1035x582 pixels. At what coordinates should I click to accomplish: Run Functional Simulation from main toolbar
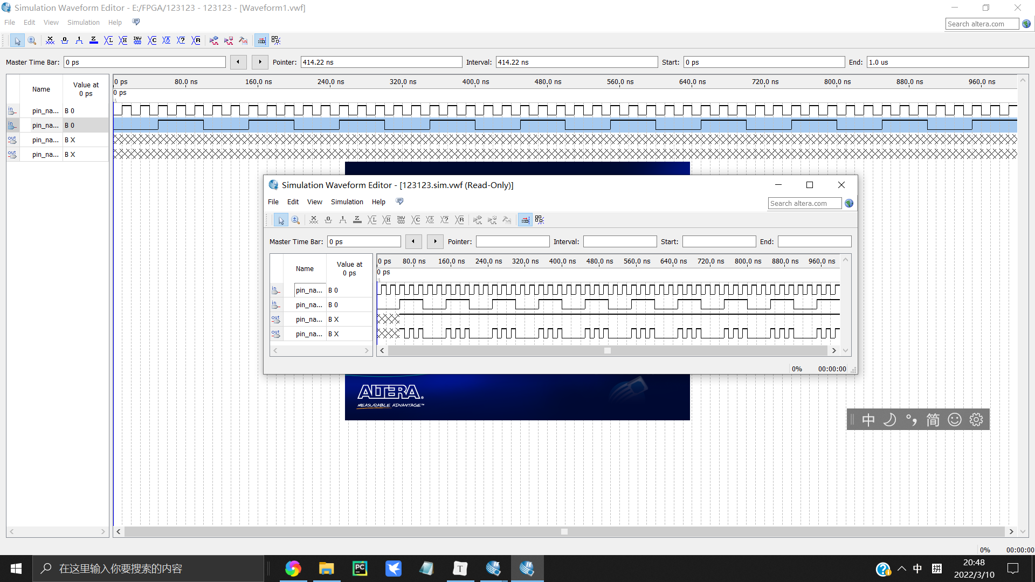click(214, 40)
